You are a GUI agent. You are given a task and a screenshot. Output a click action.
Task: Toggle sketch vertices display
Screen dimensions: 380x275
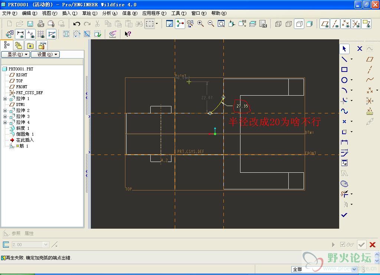[52, 34]
